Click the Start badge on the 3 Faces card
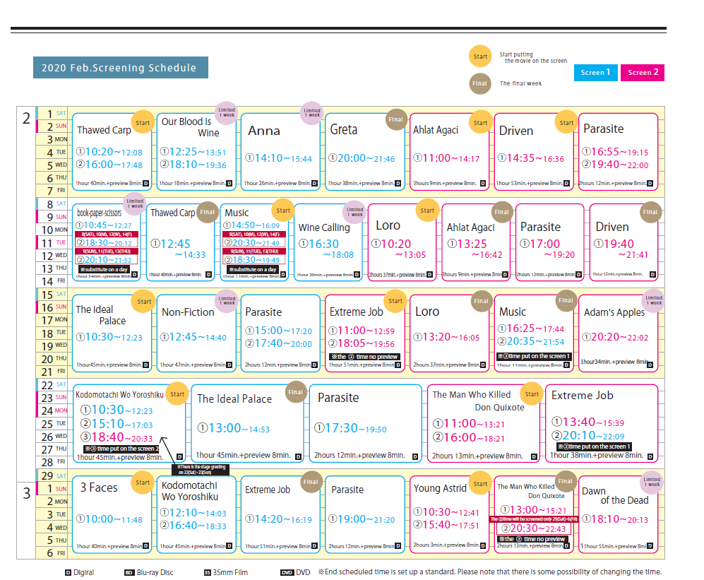 pos(143,483)
